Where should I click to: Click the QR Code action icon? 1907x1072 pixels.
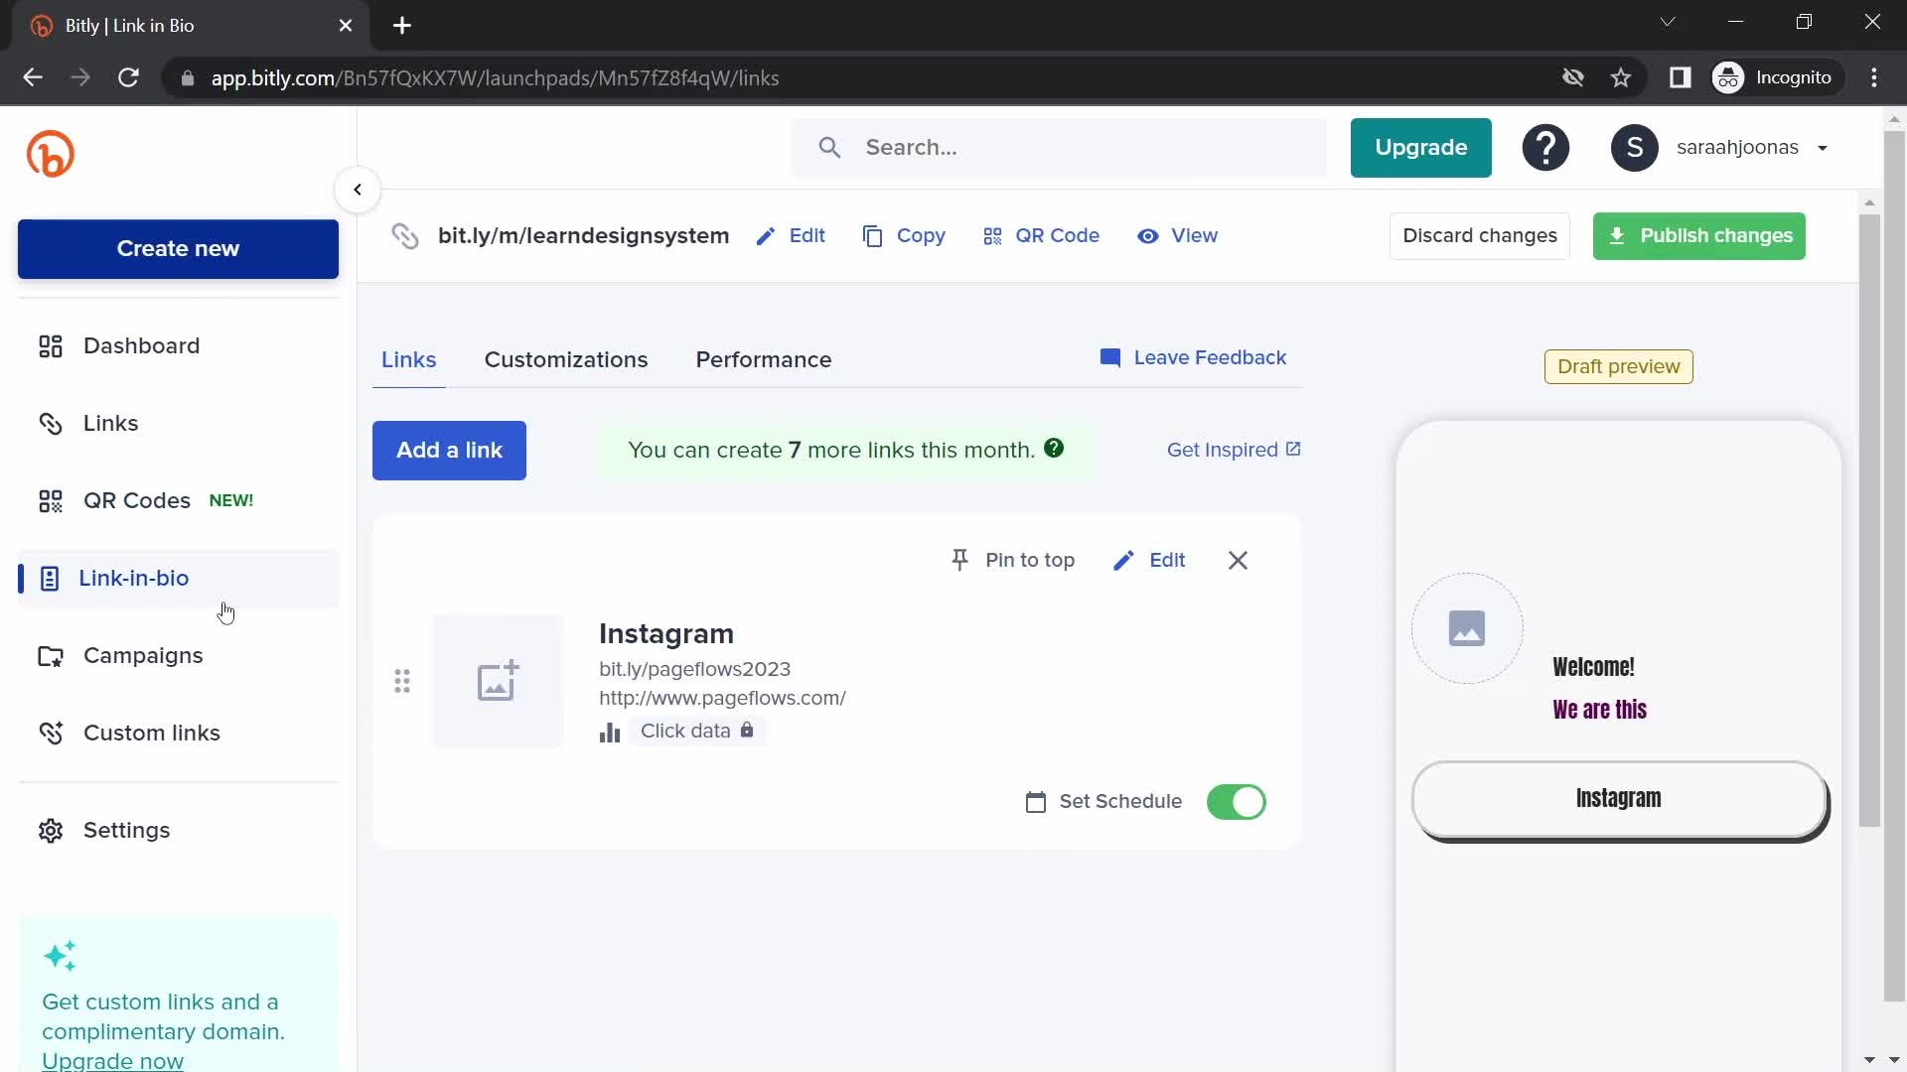(993, 235)
